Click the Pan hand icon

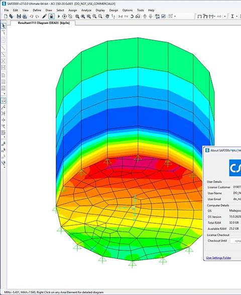(107, 17)
